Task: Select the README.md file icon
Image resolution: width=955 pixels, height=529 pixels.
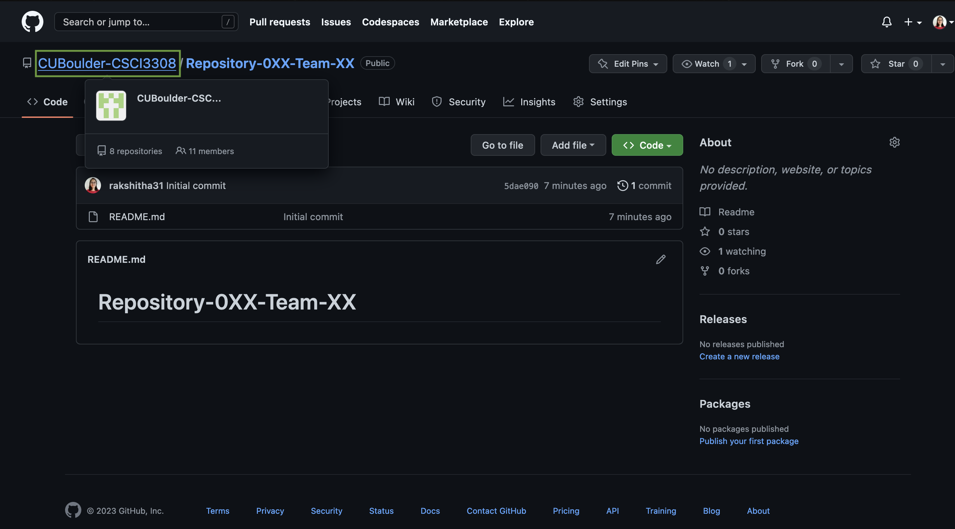Action: pos(93,217)
